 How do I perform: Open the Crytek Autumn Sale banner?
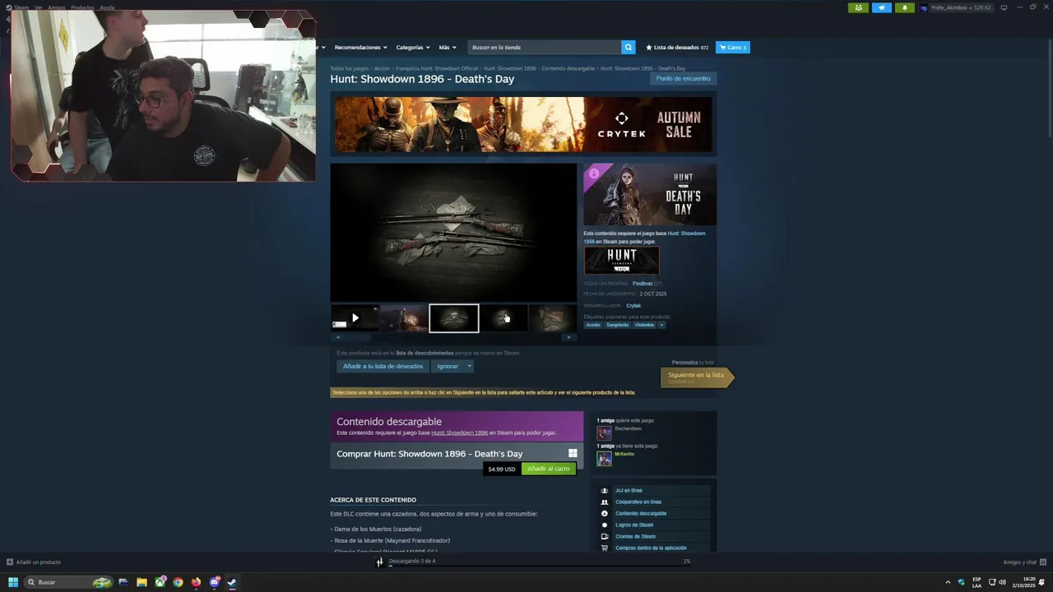(523, 124)
